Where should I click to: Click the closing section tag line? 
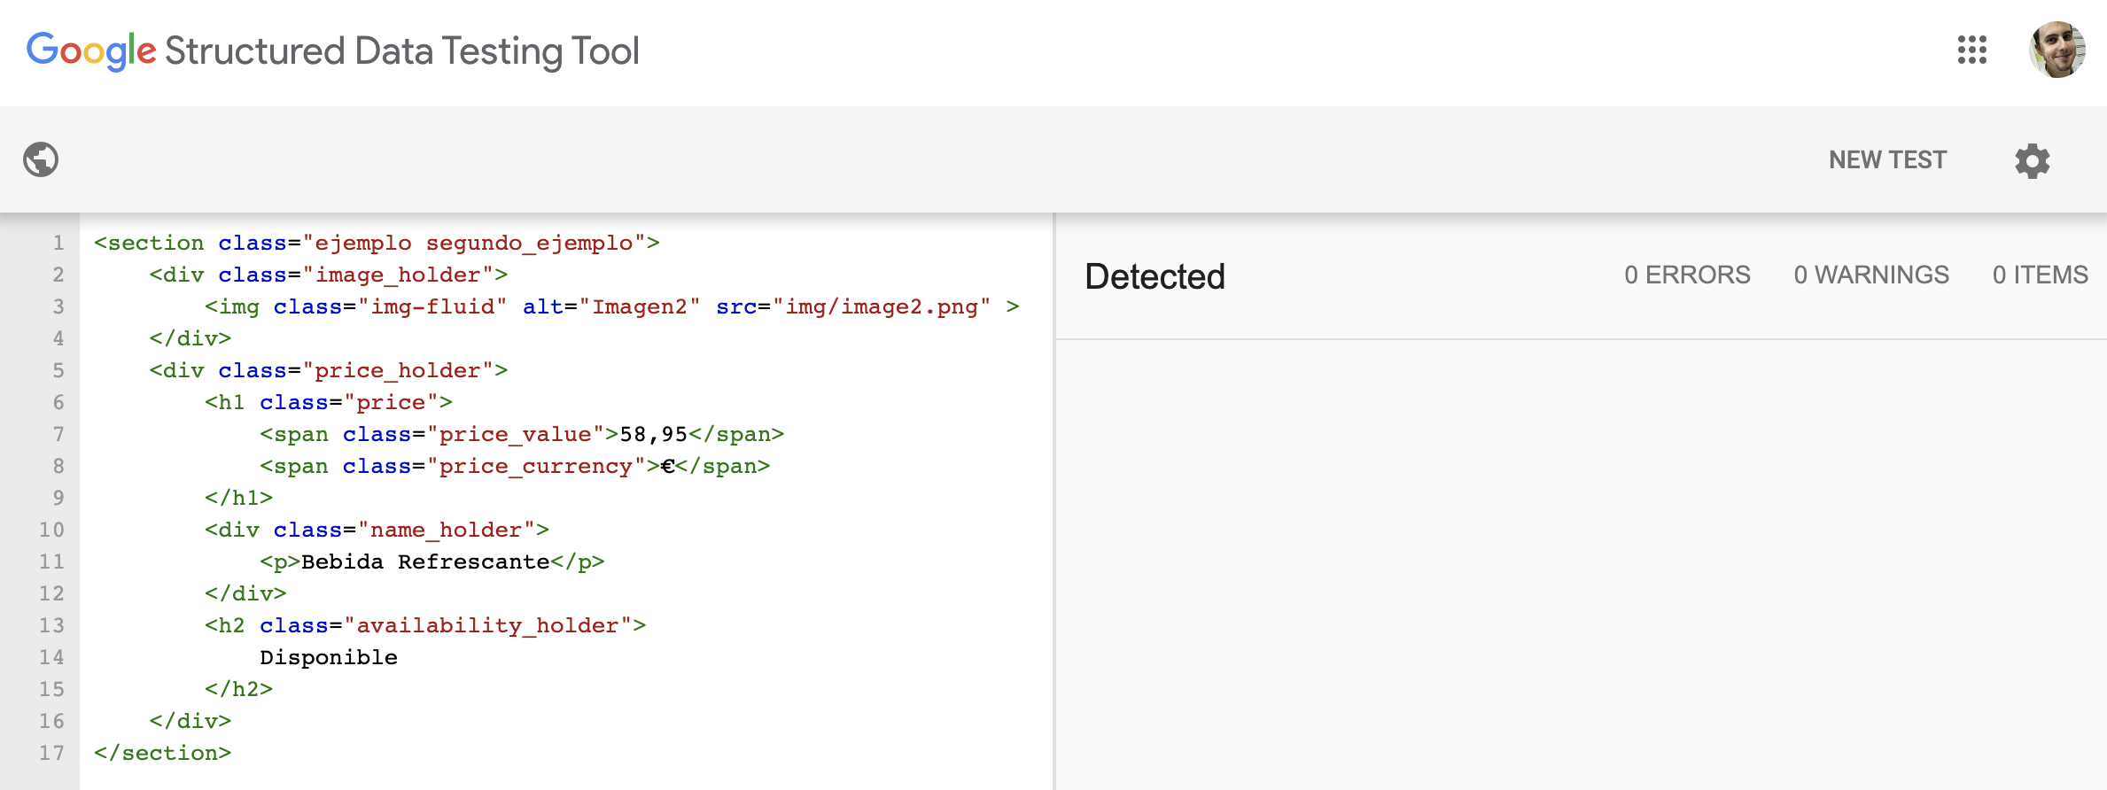[162, 753]
